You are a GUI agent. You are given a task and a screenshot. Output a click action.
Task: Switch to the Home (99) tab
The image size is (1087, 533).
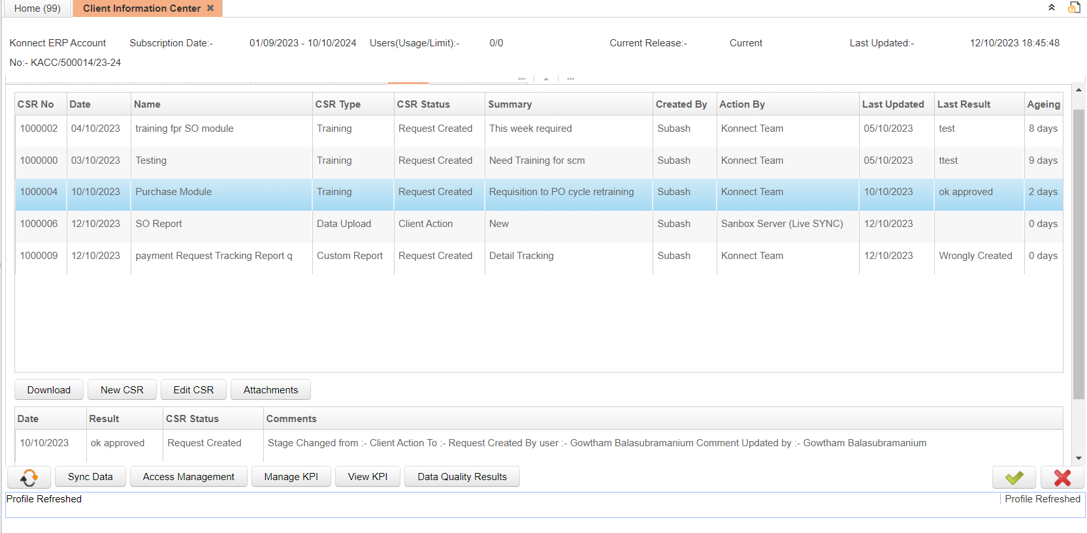point(37,8)
